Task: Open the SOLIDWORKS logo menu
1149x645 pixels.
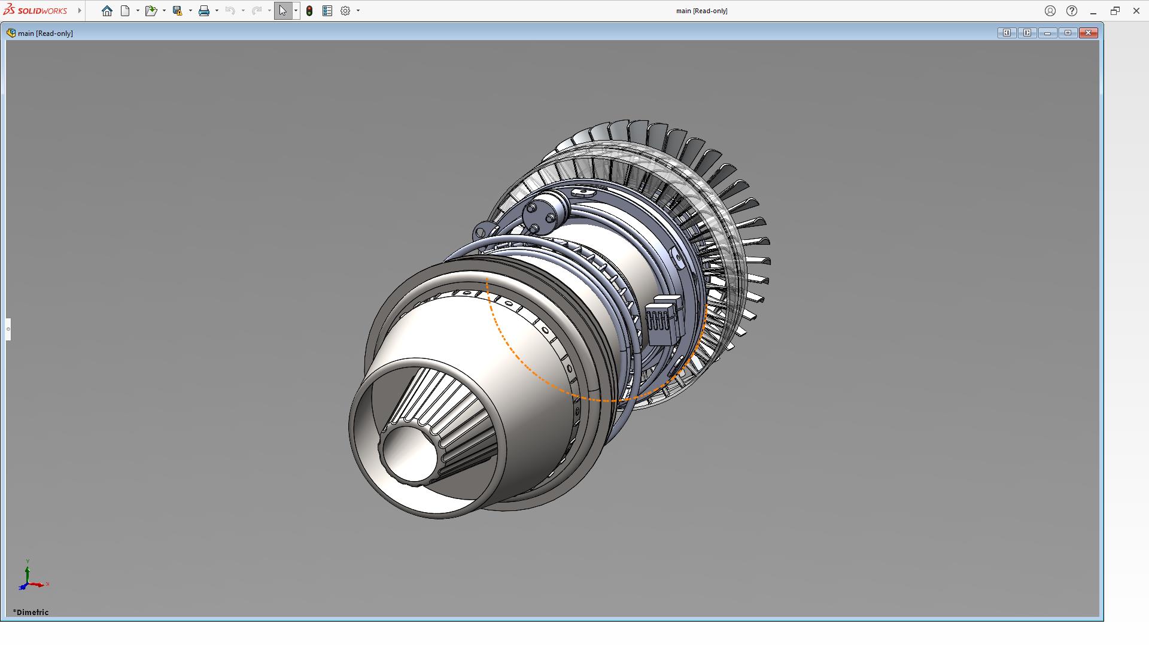Action: point(36,11)
